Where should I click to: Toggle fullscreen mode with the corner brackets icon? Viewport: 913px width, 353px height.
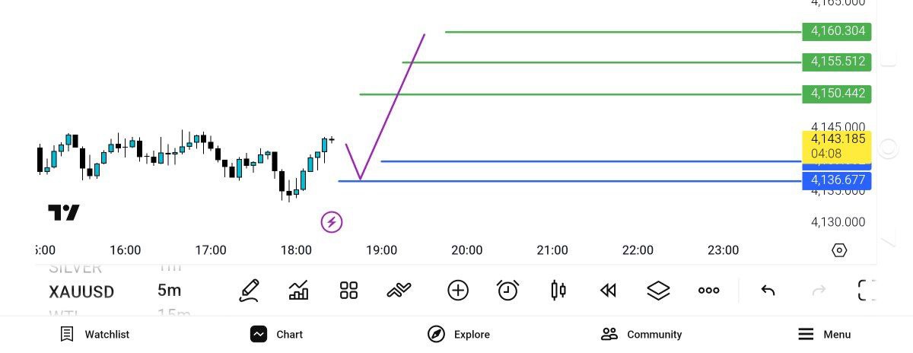(x=867, y=290)
